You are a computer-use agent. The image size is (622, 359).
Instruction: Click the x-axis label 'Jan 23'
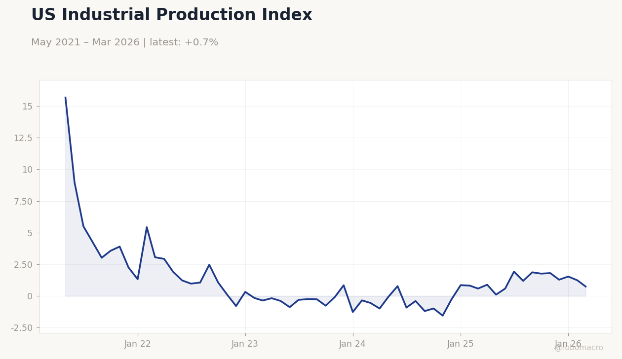[x=245, y=344]
